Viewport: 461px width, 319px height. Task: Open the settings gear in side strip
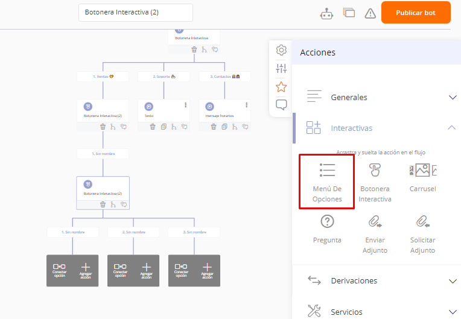coord(281,50)
